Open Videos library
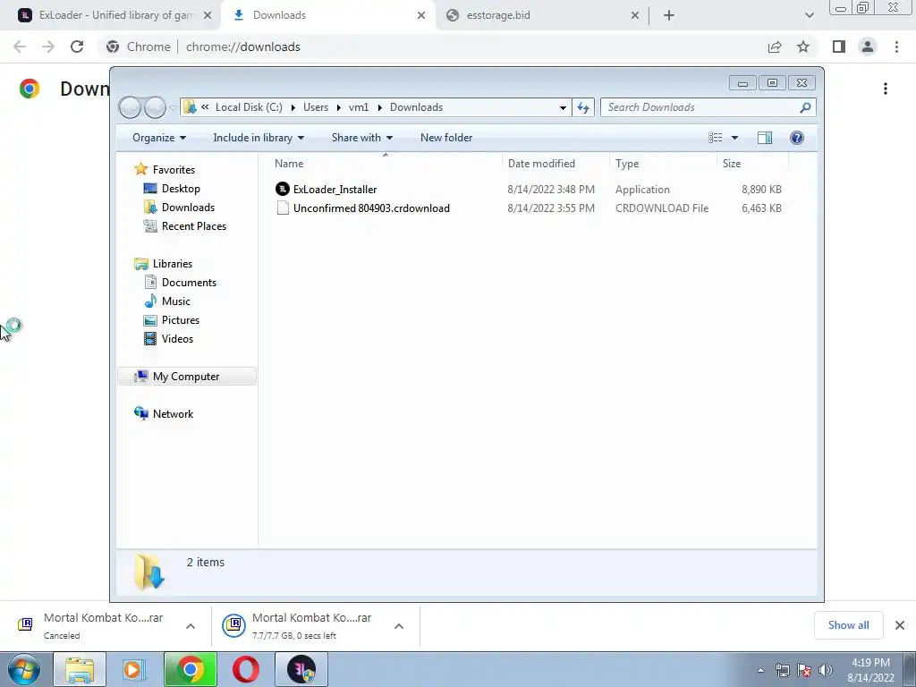The width and height of the screenshot is (916, 687). (x=177, y=339)
